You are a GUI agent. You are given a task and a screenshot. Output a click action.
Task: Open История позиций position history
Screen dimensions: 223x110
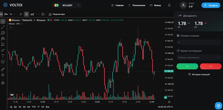(x=199, y=74)
